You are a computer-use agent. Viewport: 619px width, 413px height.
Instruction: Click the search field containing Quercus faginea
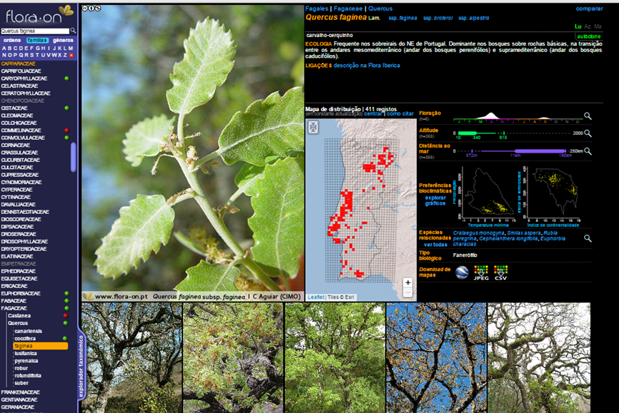[35, 31]
